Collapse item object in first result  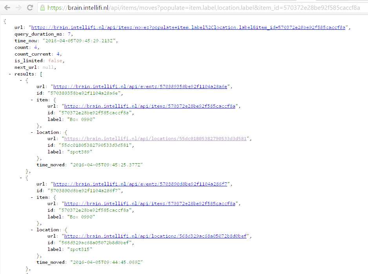pyautogui.click(x=32, y=100)
